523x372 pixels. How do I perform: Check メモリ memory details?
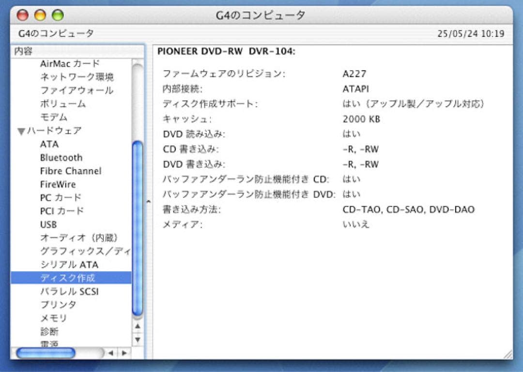click(54, 318)
